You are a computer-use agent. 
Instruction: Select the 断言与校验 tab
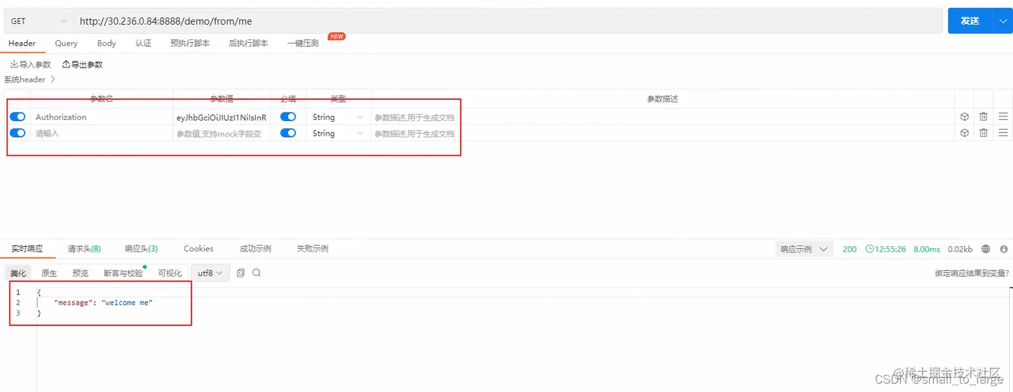123,273
